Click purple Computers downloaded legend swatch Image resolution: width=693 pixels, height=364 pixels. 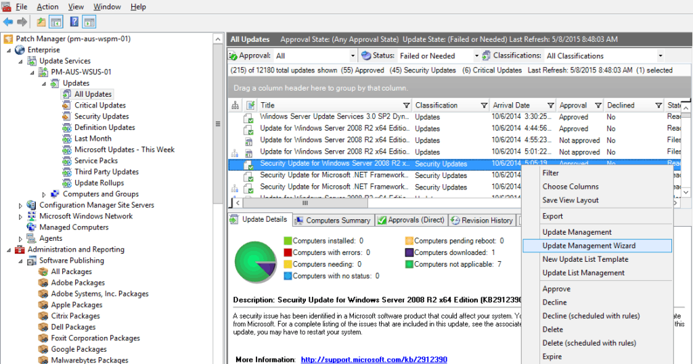[409, 252]
